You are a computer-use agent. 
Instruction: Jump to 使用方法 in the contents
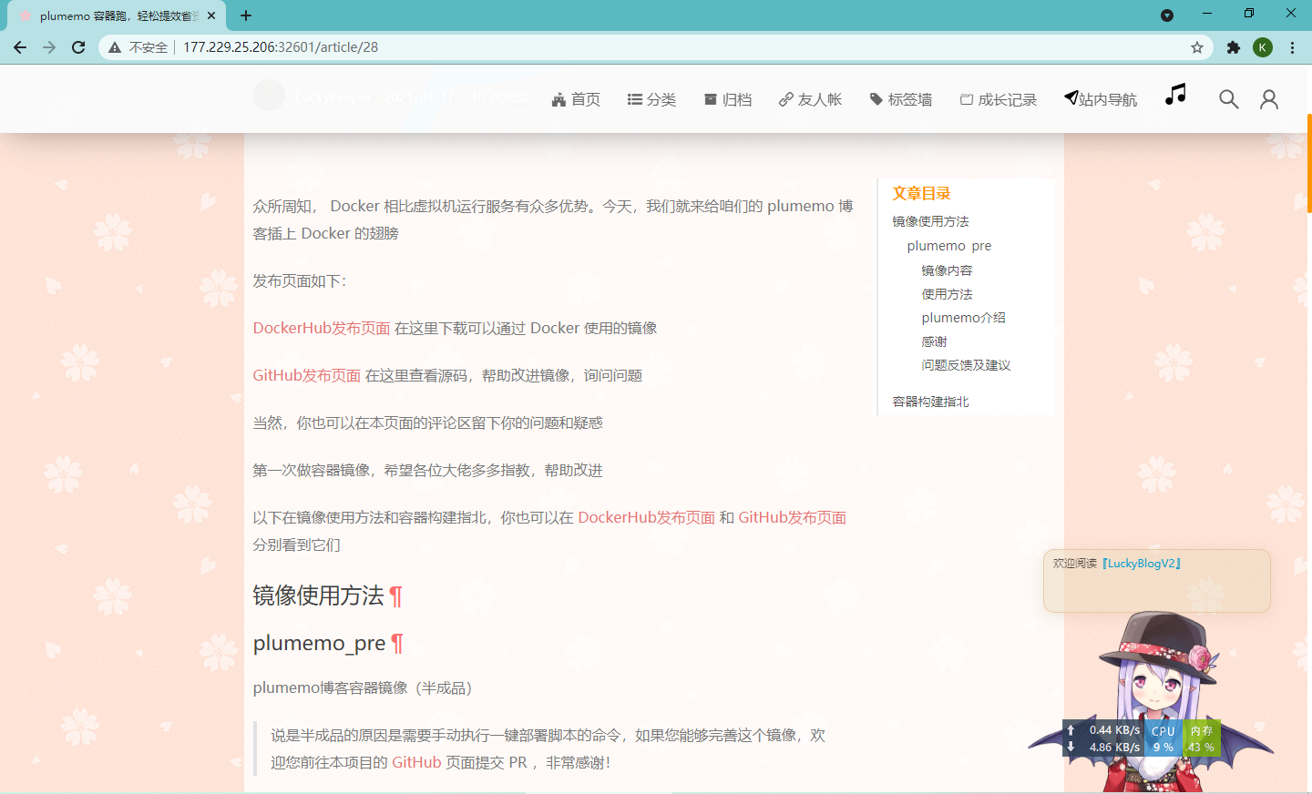947,294
